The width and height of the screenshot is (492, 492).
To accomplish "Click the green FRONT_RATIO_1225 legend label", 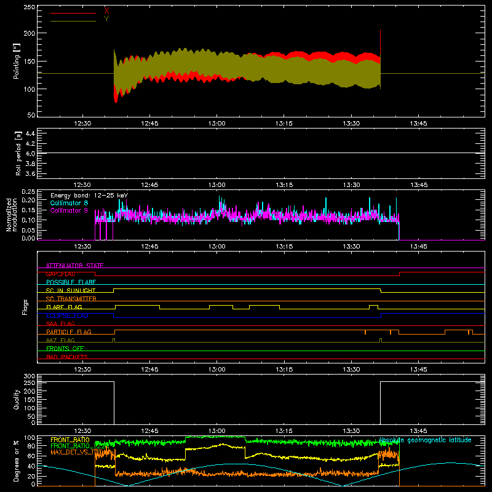I will pyautogui.click(x=79, y=446).
